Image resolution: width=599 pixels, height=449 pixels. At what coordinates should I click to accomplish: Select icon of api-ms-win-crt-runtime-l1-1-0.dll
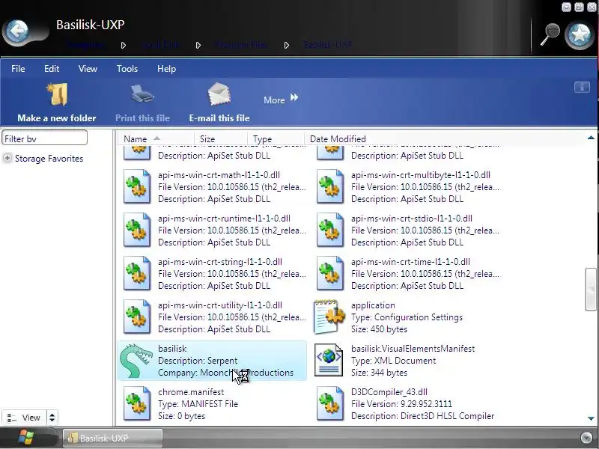click(137, 230)
